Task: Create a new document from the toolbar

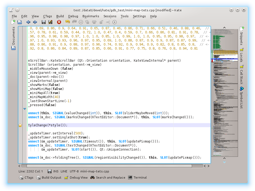Action: (x=12, y=22)
